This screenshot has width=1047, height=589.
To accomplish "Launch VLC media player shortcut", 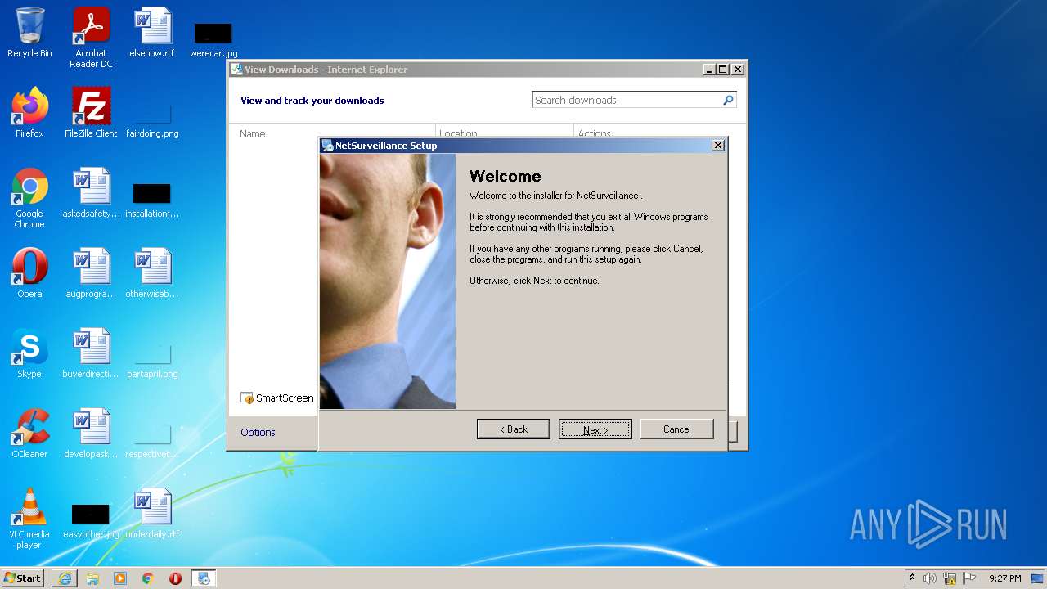I will (x=29, y=519).
